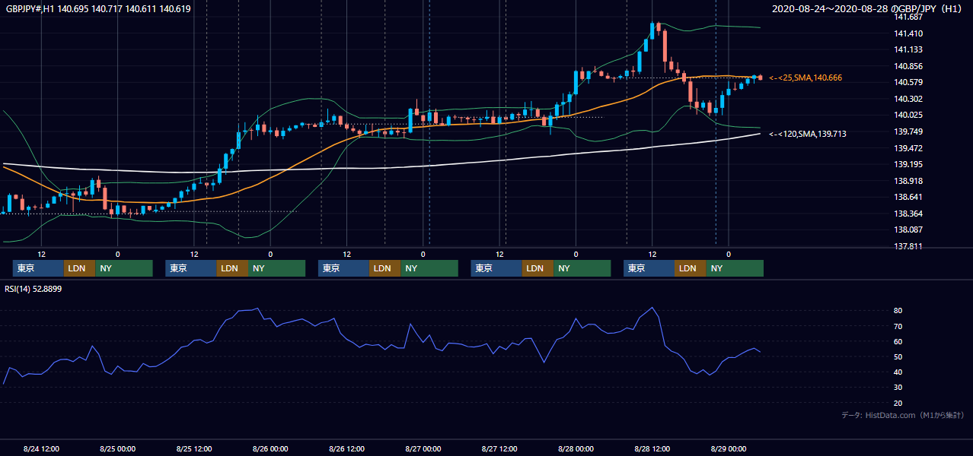Select the 8/25 12:00 time axis label
The height and width of the screenshot is (456, 973).
(194, 448)
